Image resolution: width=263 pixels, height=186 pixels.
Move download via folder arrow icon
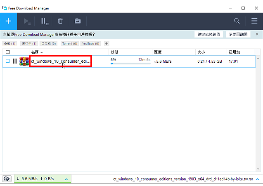78,21
